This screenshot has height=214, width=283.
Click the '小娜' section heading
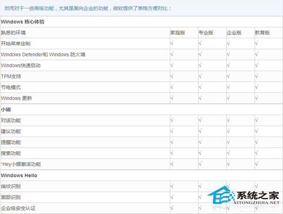click(6, 109)
